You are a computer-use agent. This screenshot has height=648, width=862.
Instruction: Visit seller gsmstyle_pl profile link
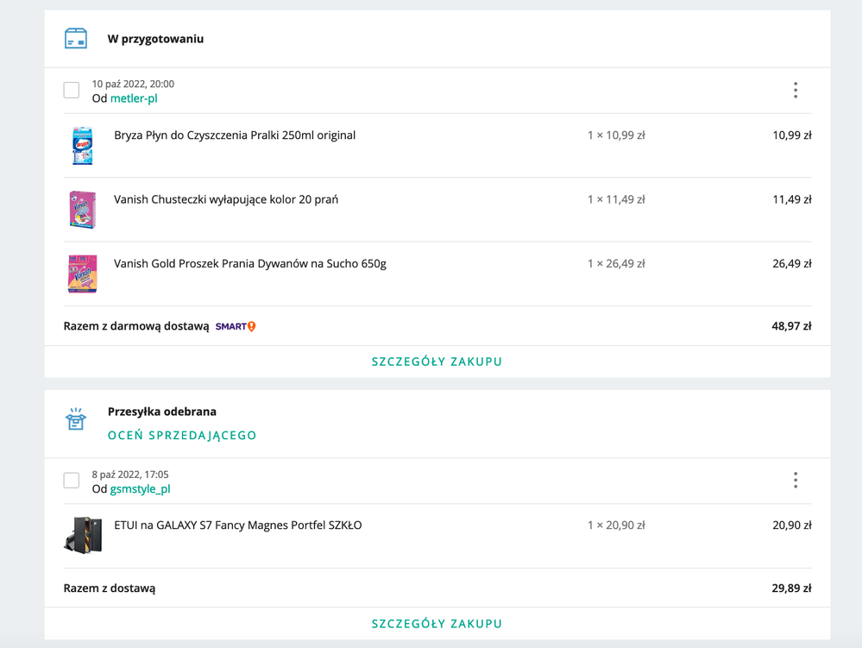(140, 489)
